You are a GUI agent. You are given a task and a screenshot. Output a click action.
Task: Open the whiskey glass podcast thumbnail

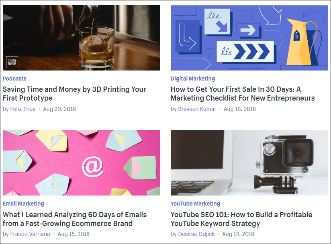click(x=81, y=38)
